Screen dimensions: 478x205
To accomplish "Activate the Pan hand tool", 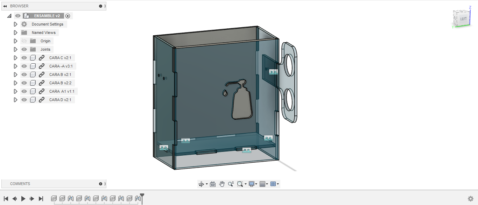I will (222, 184).
